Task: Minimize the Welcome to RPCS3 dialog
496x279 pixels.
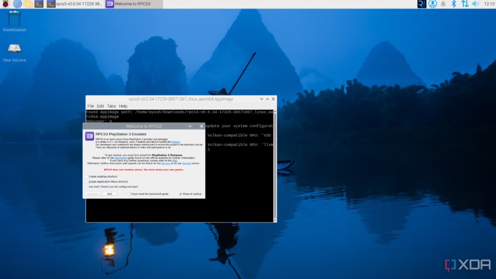Action: coord(190,126)
